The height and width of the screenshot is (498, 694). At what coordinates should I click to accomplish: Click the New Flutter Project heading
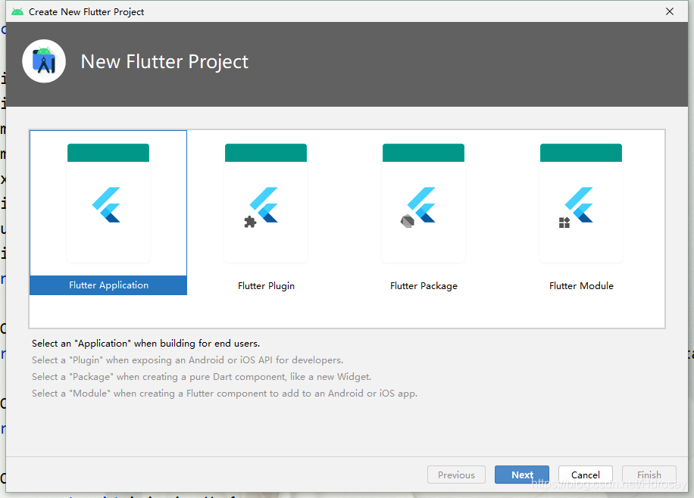pos(164,61)
